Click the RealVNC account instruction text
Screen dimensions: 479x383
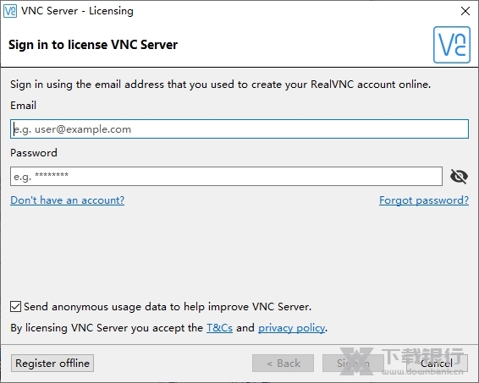(x=220, y=85)
